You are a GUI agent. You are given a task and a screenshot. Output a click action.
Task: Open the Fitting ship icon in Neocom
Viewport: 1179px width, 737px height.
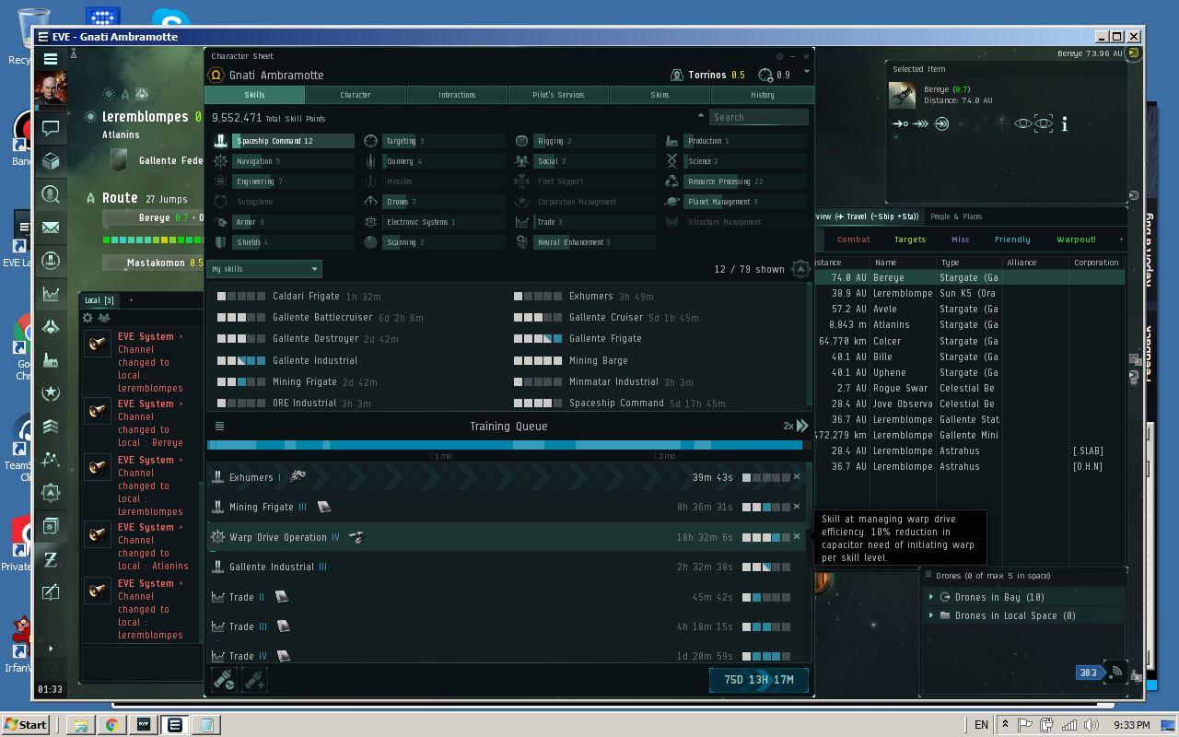[51, 327]
